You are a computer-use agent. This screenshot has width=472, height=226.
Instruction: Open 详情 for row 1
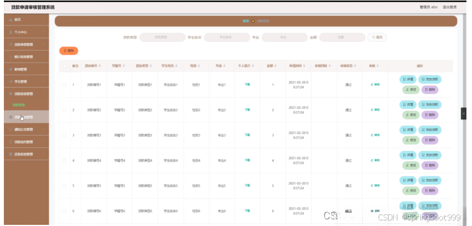click(x=408, y=79)
